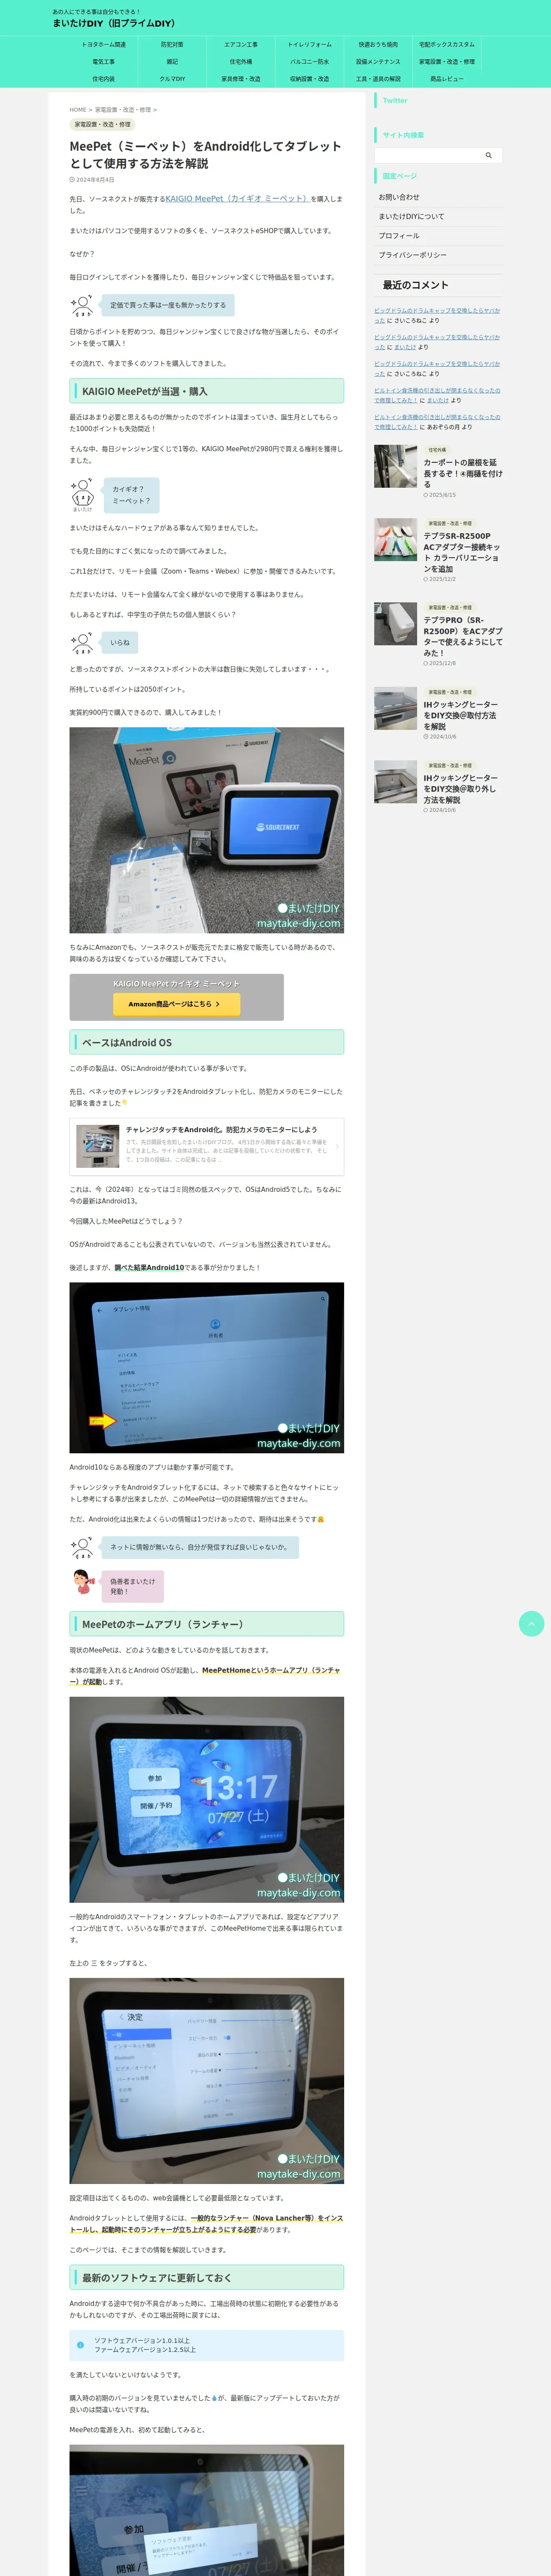Image resolution: width=551 pixels, height=2576 pixels.
Task: Open まいたけDIYについて page link
Action: coord(438,216)
